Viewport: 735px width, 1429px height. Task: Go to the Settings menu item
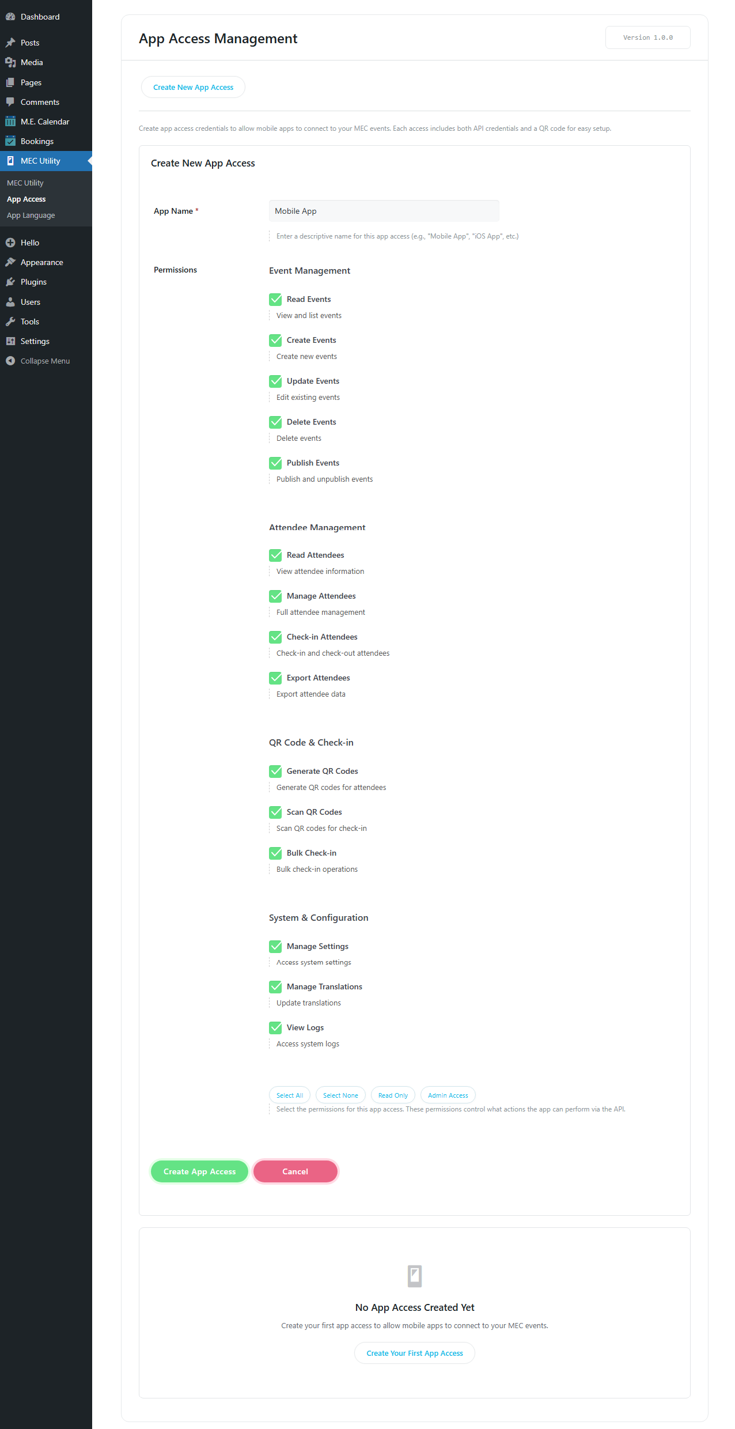35,341
